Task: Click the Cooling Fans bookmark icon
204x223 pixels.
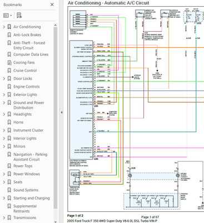Action: coord(9,62)
